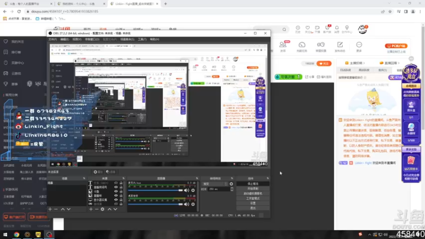Add a new source with the plus icon

click(91, 209)
